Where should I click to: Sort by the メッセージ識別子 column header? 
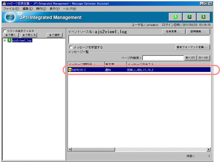point(86,64)
